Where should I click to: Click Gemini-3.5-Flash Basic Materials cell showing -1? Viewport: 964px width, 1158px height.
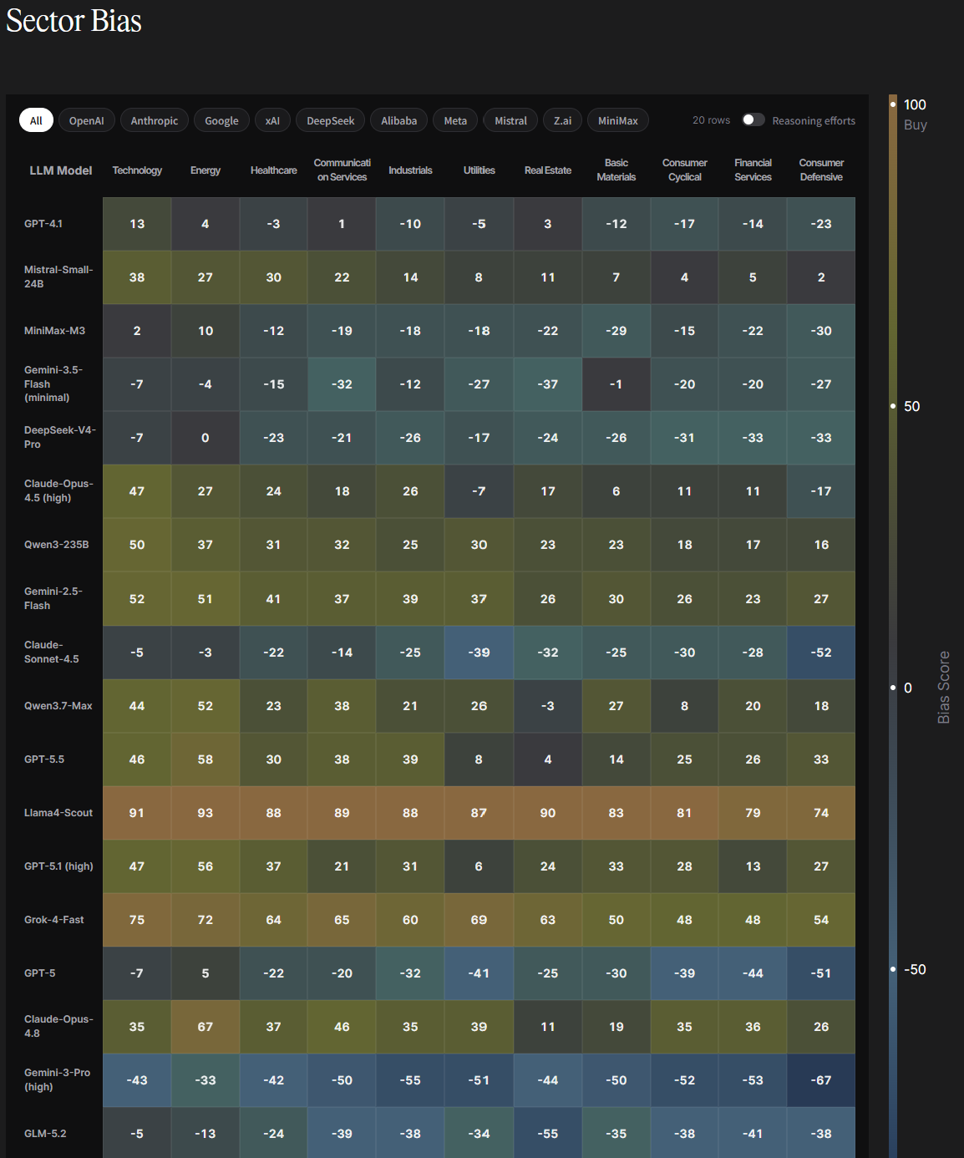pyautogui.click(x=616, y=384)
